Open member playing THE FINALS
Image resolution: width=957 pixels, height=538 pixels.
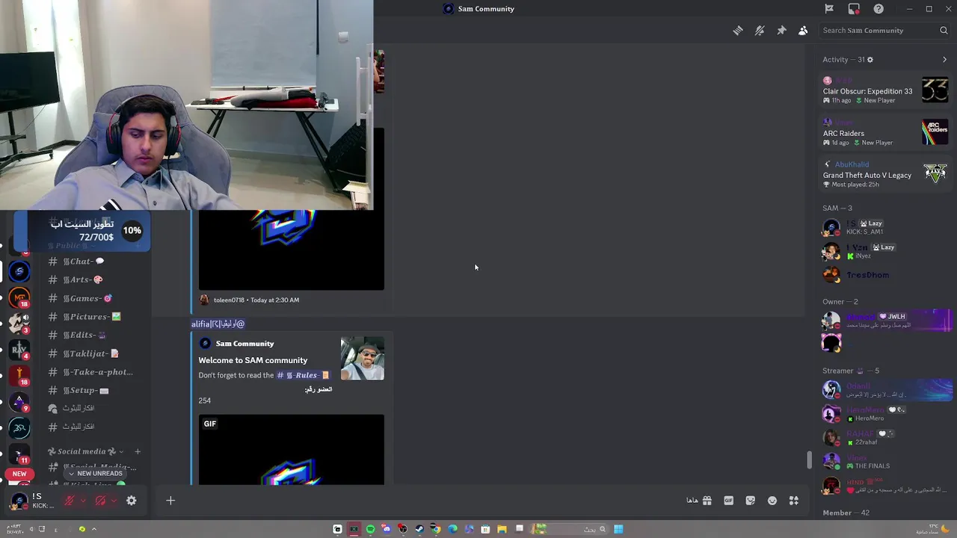click(x=885, y=462)
